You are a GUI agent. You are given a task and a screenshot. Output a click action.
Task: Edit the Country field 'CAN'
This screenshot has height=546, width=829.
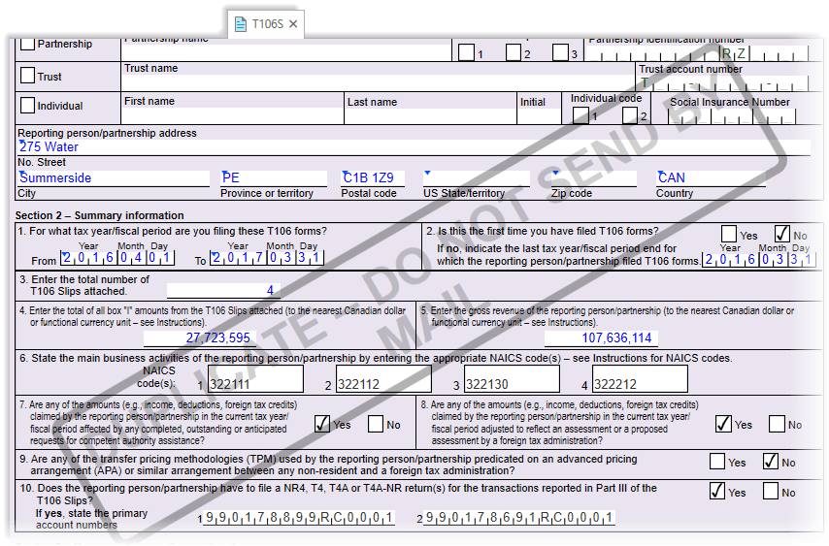coord(711,177)
